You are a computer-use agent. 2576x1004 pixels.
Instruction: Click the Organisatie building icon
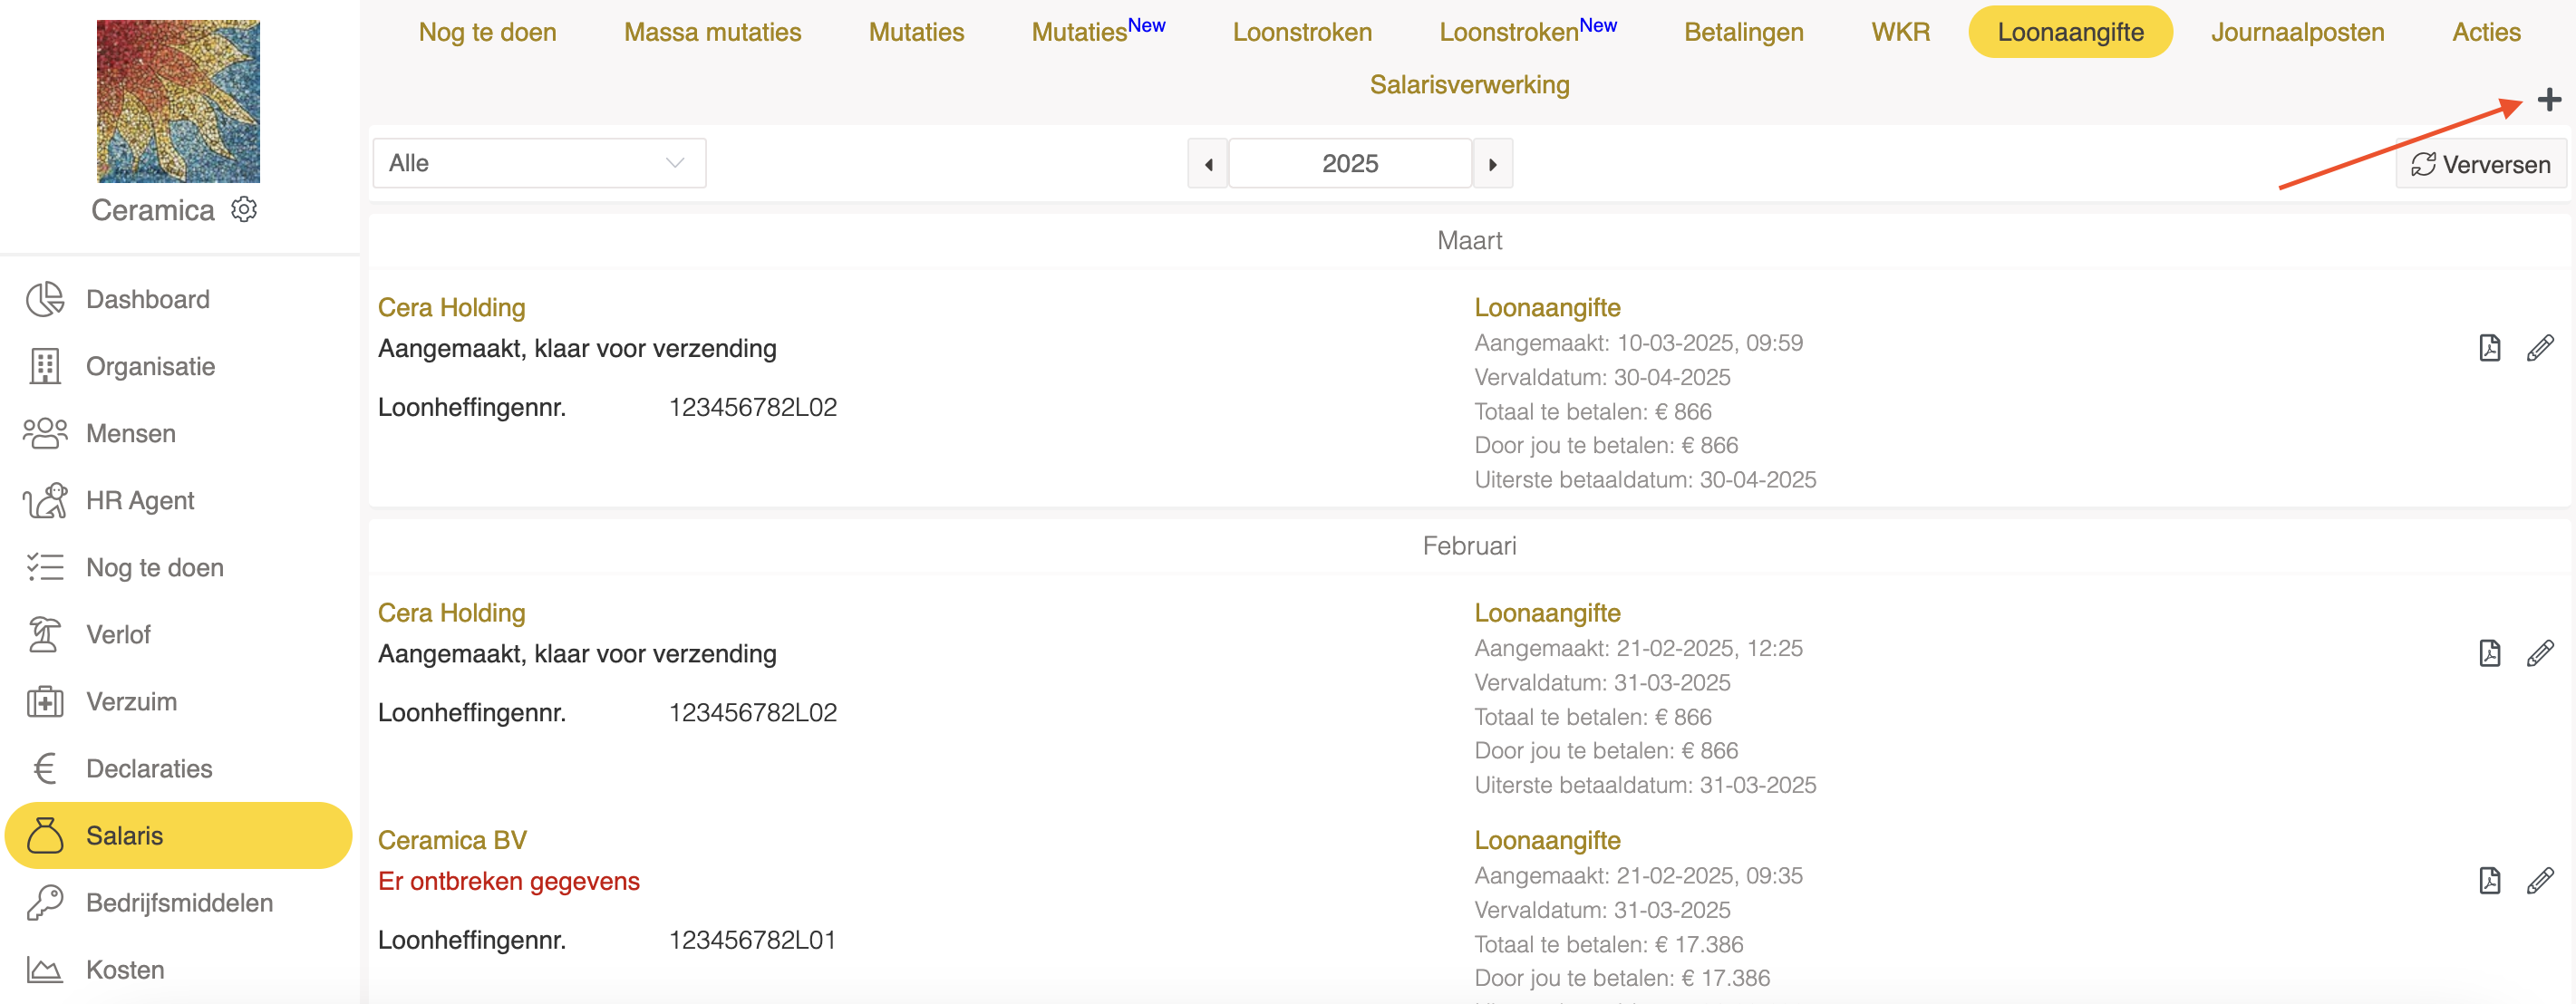[x=45, y=366]
